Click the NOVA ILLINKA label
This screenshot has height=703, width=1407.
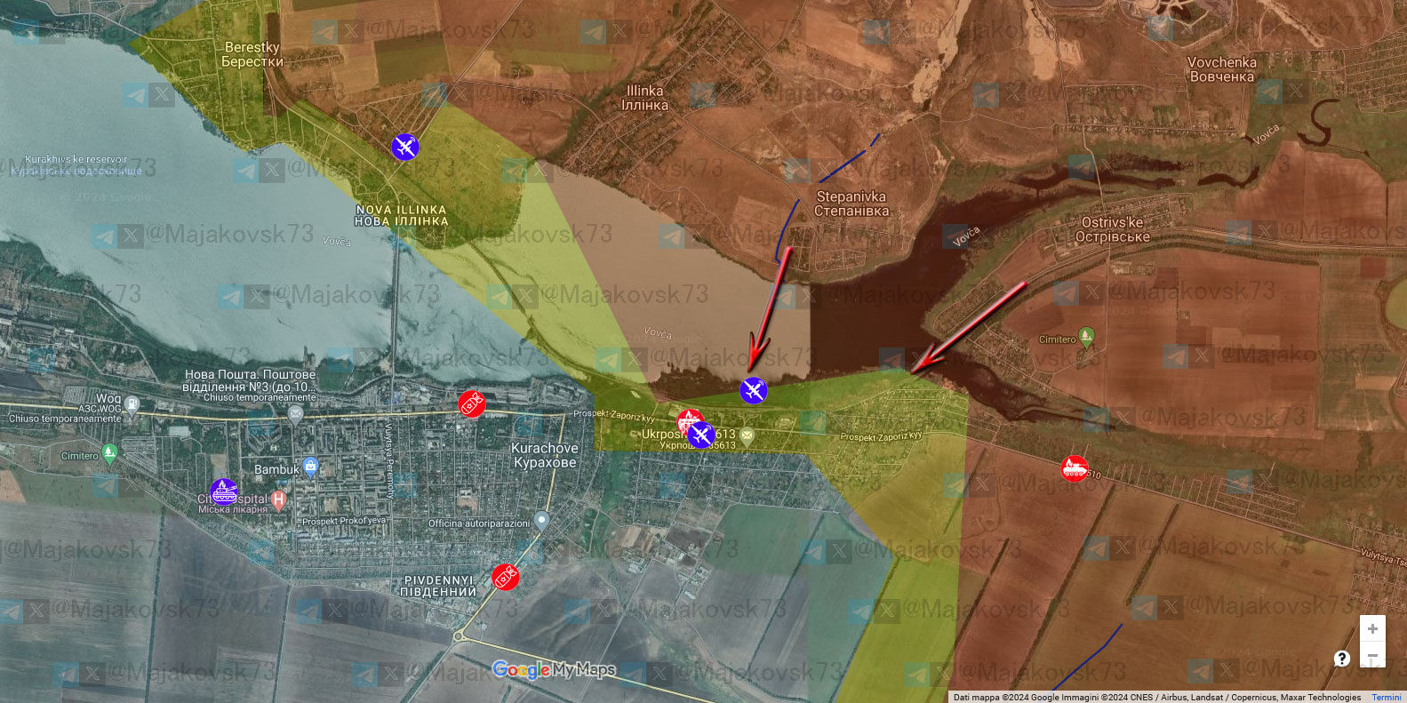coord(402,215)
